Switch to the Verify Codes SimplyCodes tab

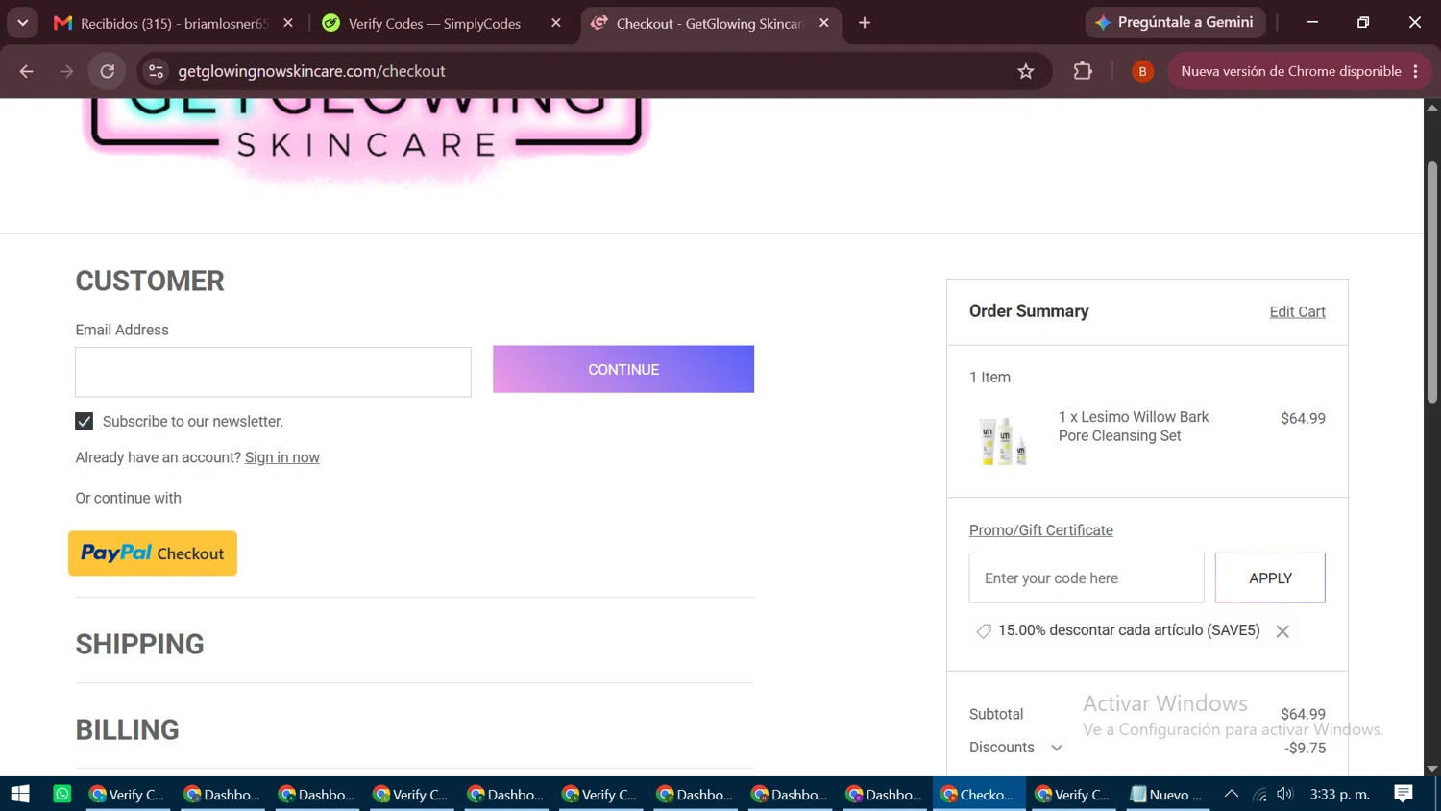click(x=434, y=23)
